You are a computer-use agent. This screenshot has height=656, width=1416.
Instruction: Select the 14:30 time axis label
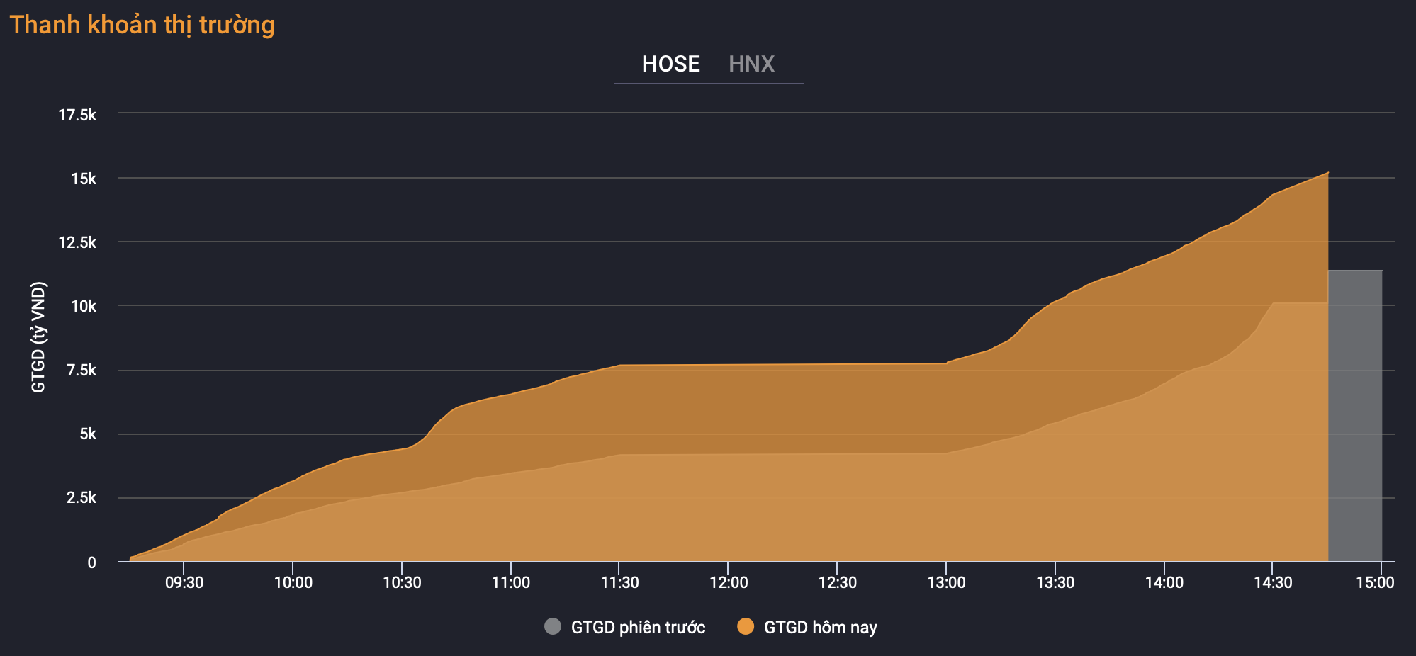point(1273,582)
